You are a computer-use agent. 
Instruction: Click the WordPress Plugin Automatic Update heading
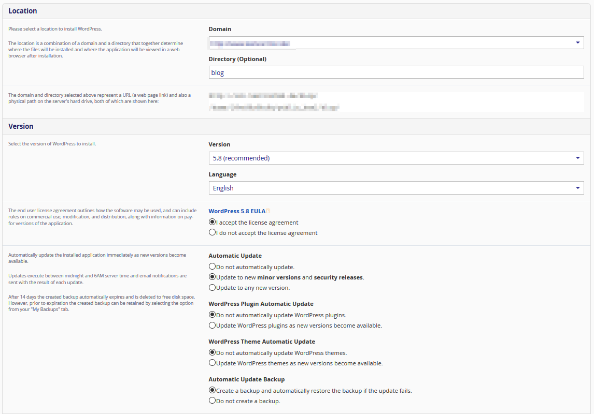261,304
